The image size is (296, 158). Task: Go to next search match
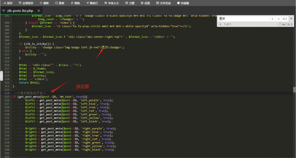tap(279, 19)
